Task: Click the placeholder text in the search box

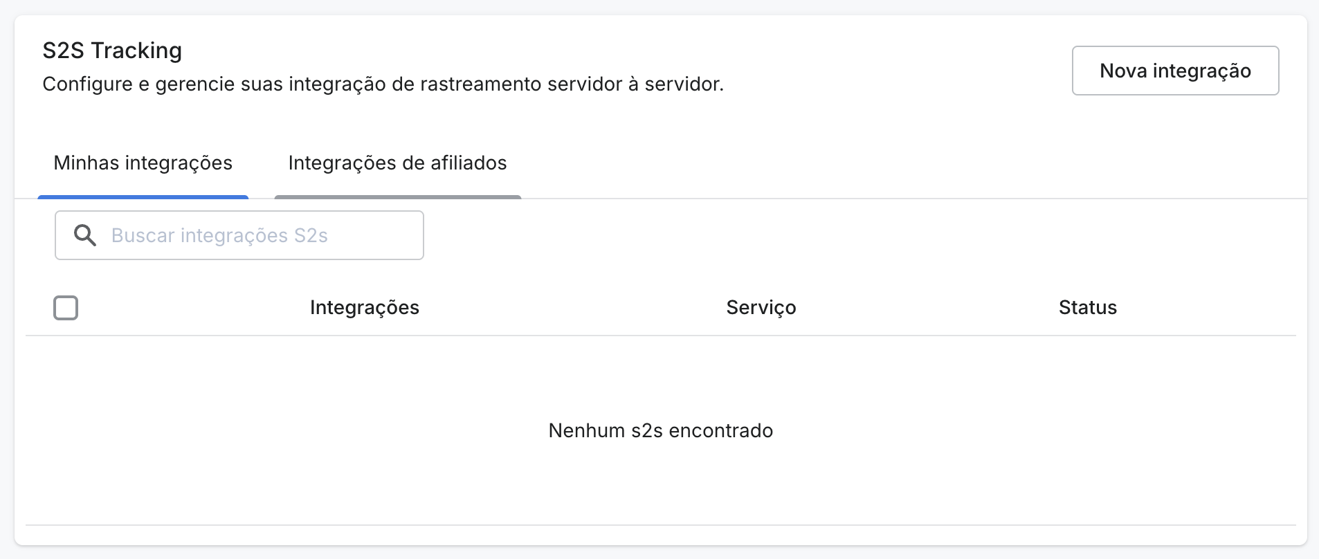Action: click(x=219, y=235)
